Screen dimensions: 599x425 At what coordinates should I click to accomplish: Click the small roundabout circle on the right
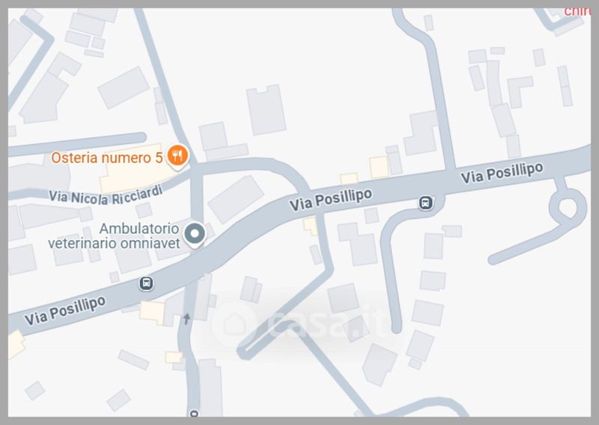point(568,207)
